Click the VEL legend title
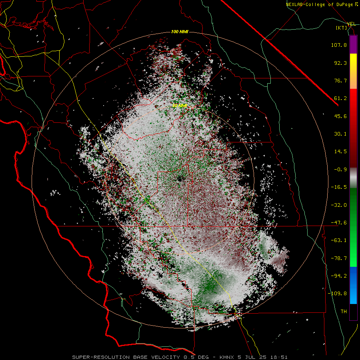 click(x=352, y=24)
